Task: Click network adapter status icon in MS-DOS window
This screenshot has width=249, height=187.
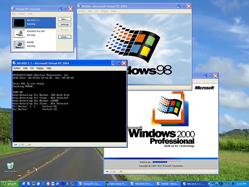Action: pos(30,144)
